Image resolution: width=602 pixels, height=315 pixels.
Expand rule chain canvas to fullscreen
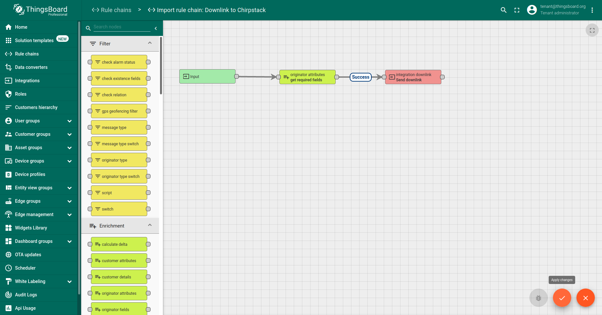pos(592,30)
